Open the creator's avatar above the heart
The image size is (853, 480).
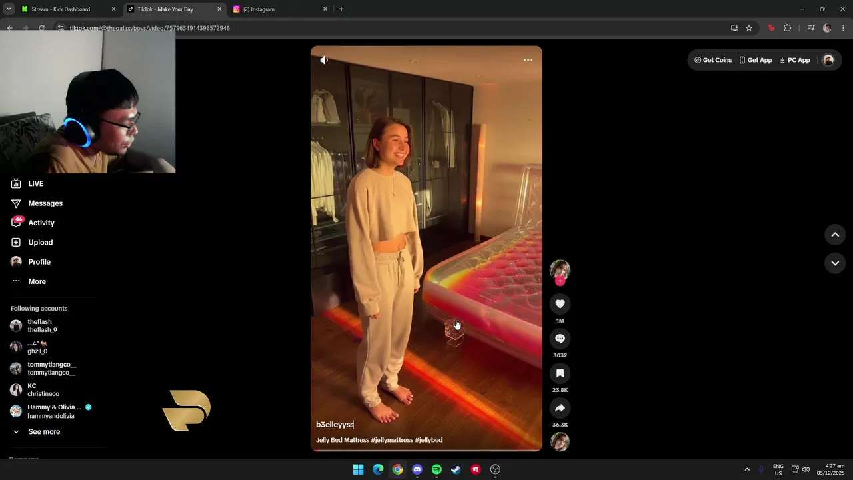(x=560, y=269)
